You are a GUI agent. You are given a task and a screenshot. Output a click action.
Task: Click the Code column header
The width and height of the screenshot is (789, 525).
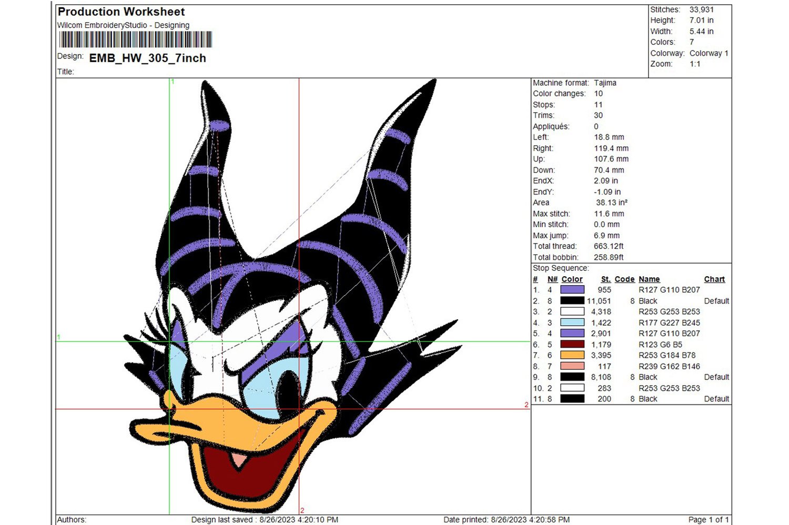click(x=624, y=279)
